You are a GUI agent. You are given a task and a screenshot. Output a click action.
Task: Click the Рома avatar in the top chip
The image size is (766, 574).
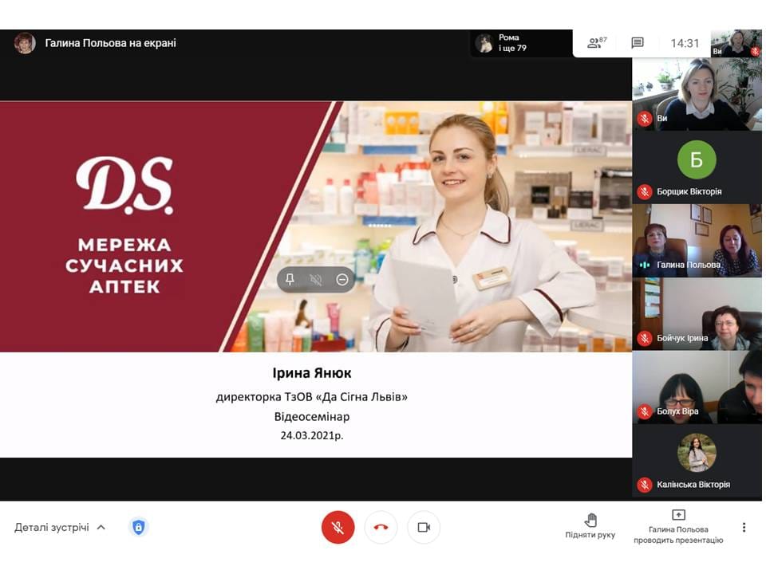[x=484, y=43]
